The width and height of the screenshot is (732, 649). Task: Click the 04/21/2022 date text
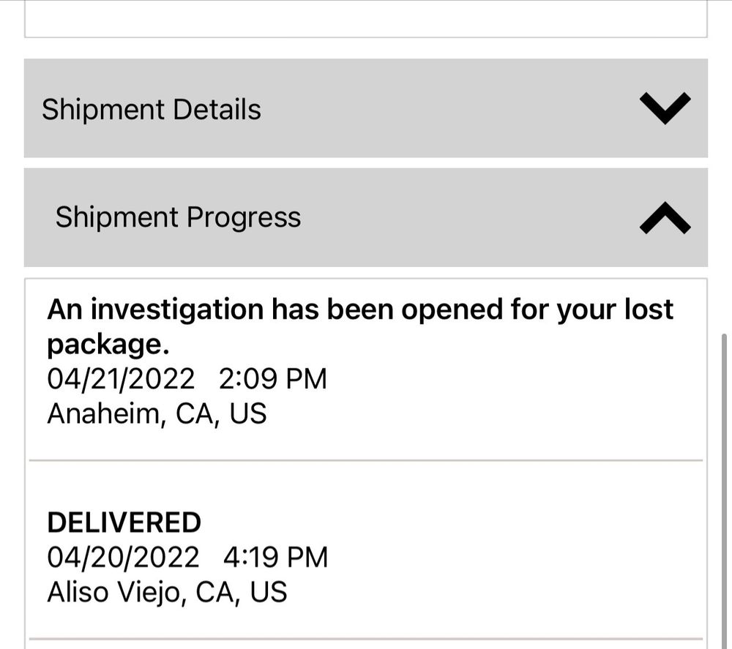click(121, 379)
